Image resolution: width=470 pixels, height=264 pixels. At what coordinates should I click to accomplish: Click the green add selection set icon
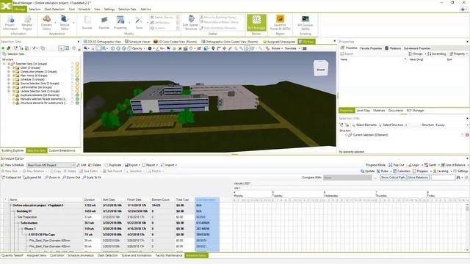(x=3, y=48)
